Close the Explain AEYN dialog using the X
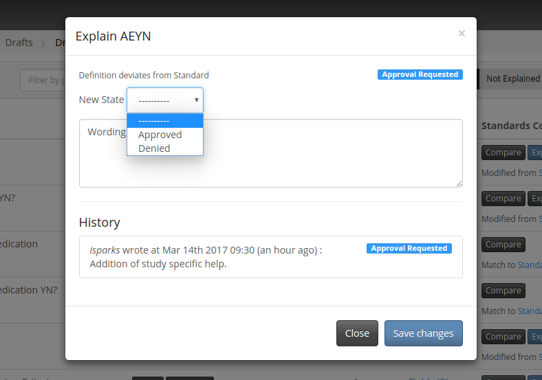 [x=462, y=33]
